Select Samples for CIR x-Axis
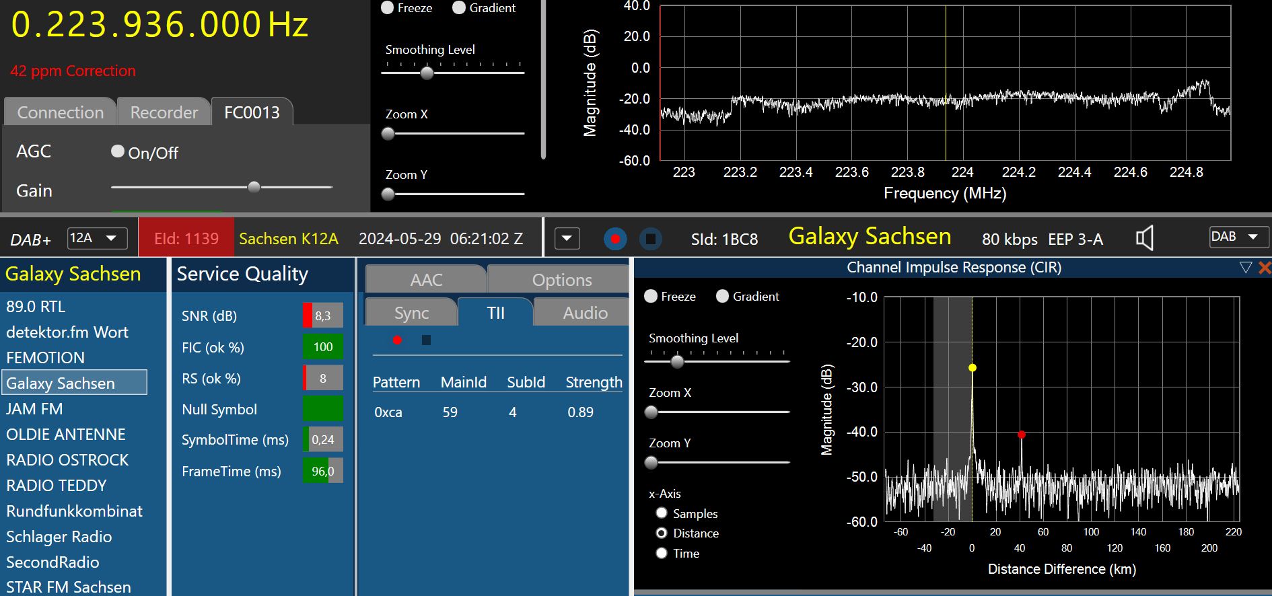Screen dimensions: 1272x596 coord(662,513)
